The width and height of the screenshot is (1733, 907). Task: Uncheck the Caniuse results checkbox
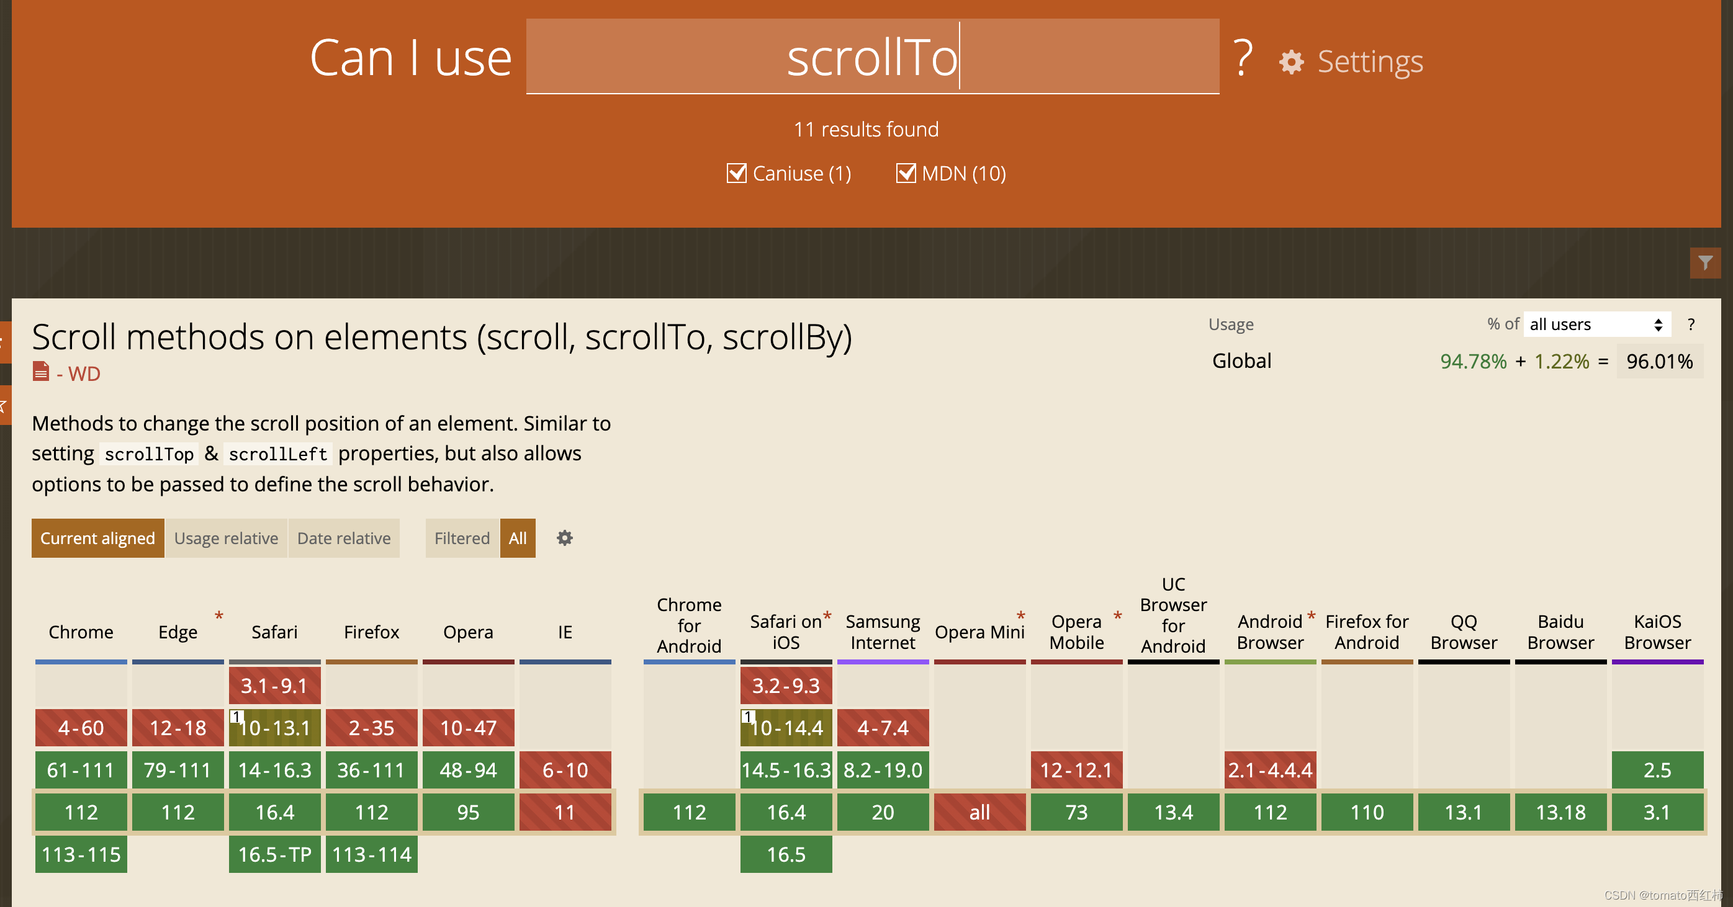point(737,174)
